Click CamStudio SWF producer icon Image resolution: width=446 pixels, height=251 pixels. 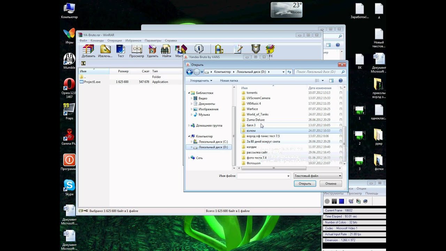click(x=365, y=201)
